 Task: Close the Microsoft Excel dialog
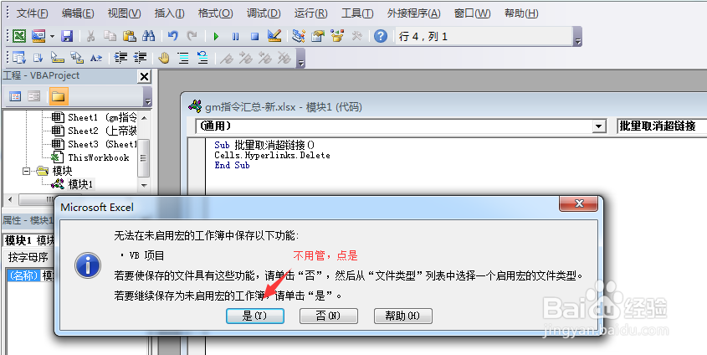(x=579, y=204)
